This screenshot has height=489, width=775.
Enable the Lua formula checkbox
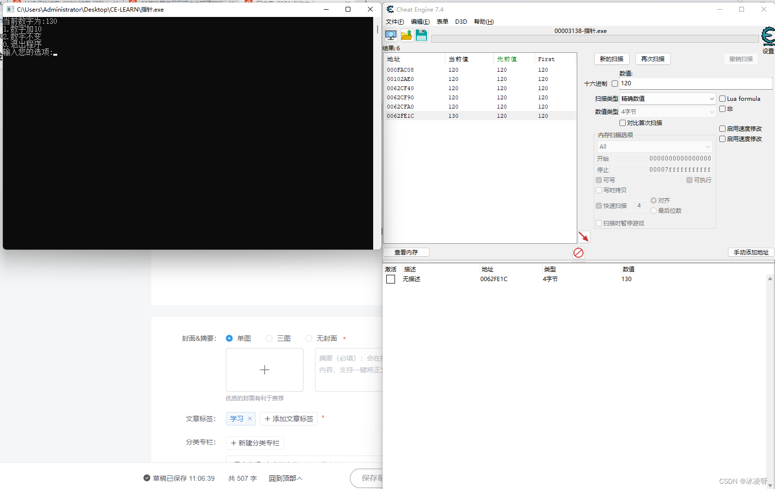tap(722, 99)
